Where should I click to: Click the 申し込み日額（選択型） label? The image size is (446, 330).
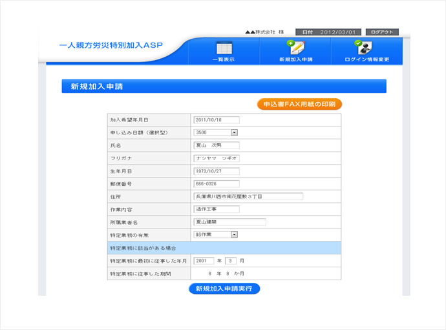tap(139, 133)
